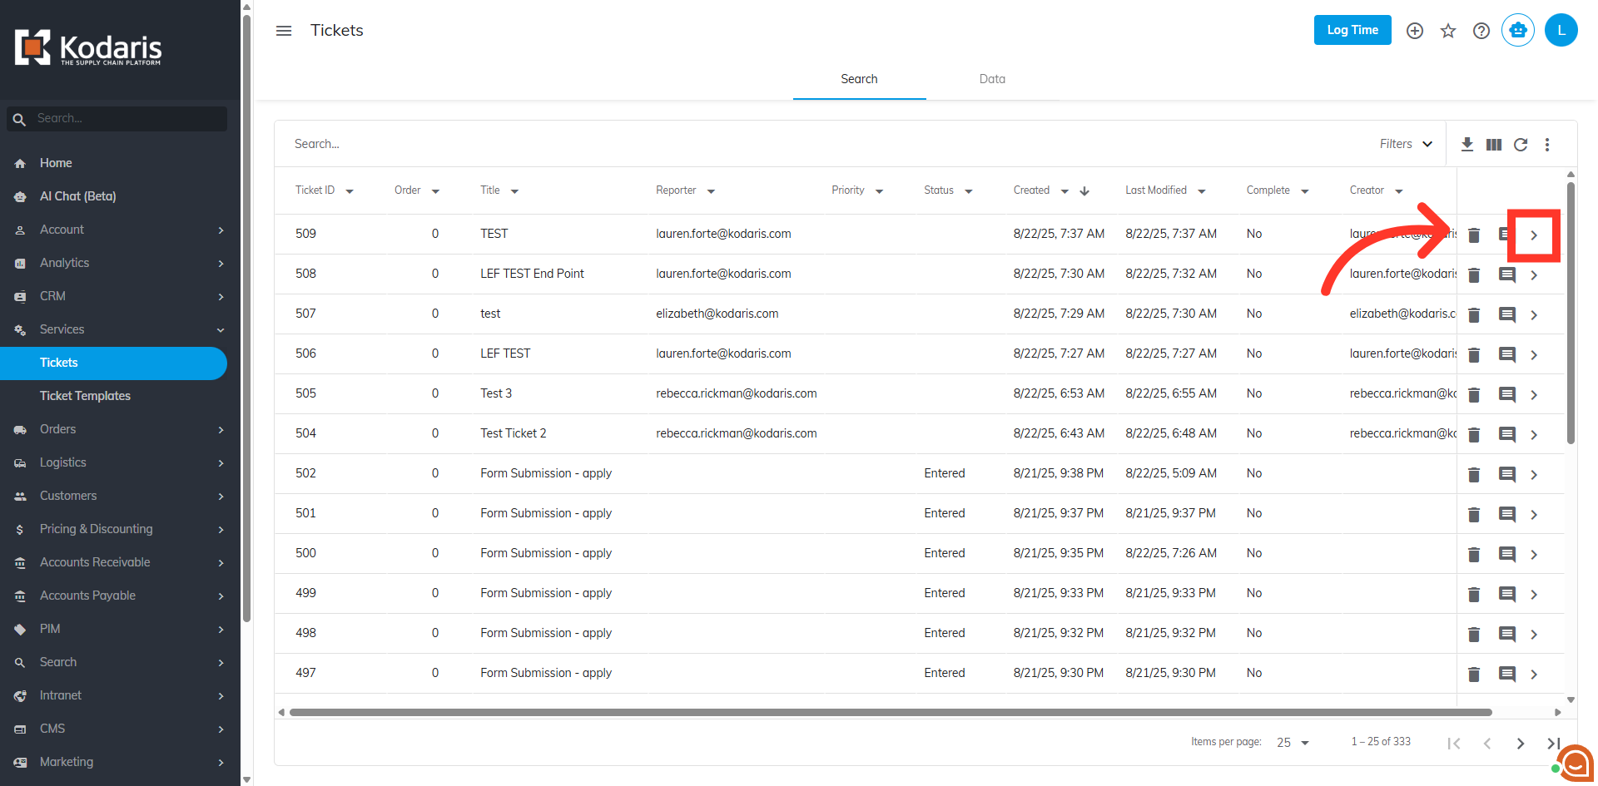This screenshot has width=1598, height=786.
Task: Open the AI chat robot icon
Action: pos(1518,31)
